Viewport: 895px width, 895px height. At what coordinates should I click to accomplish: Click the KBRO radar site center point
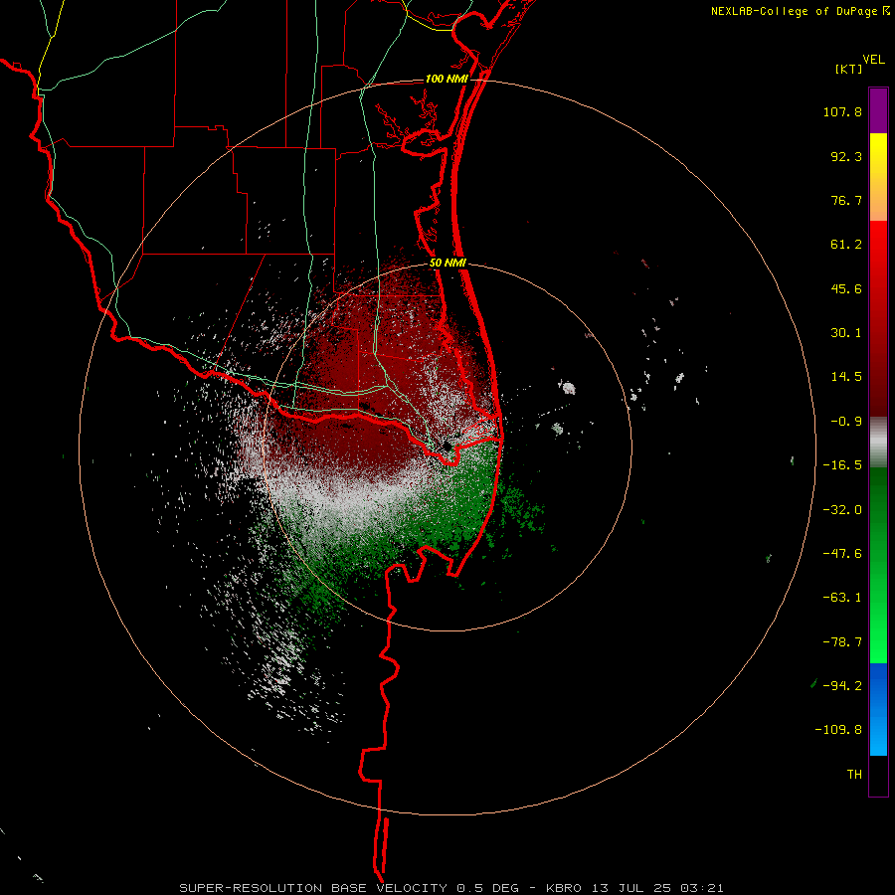(x=447, y=446)
